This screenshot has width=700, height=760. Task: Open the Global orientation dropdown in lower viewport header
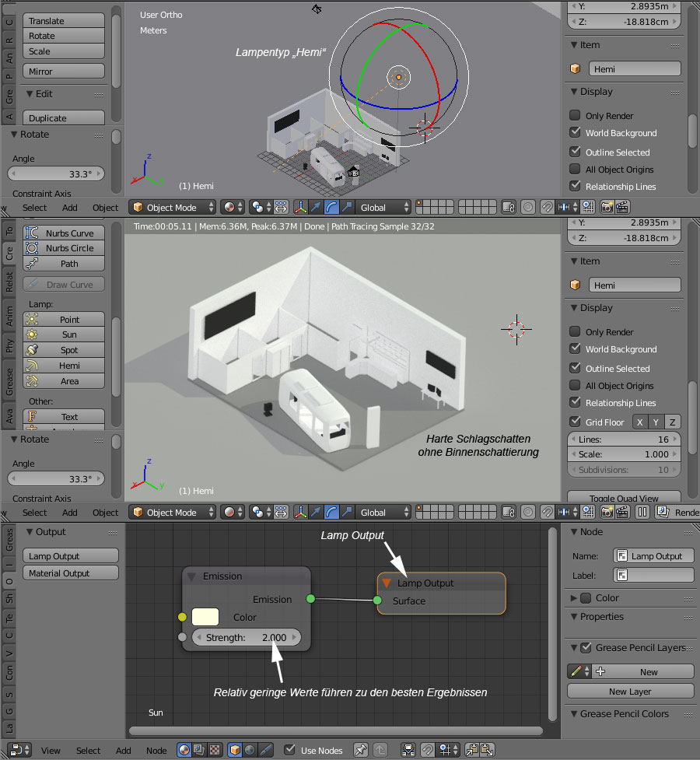pyautogui.click(x=383, y=513)
